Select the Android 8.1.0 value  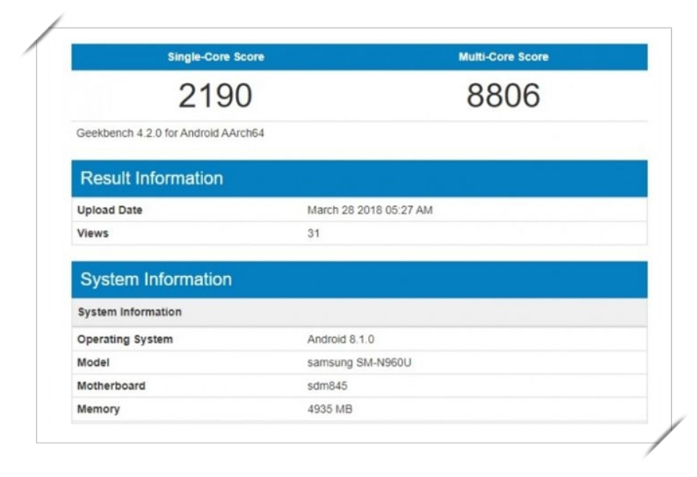coord(341,339)
